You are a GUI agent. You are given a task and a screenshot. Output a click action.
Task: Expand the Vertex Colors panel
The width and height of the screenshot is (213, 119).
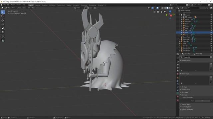[x=186, y=90]
